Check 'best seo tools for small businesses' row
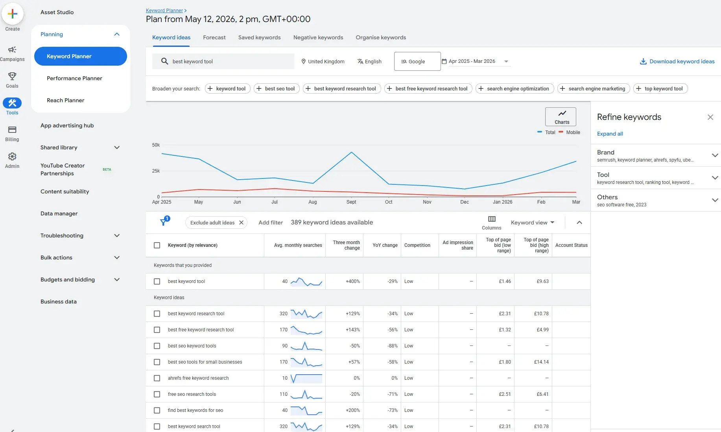This screenshot has width=721, height=432. [157, 362]
